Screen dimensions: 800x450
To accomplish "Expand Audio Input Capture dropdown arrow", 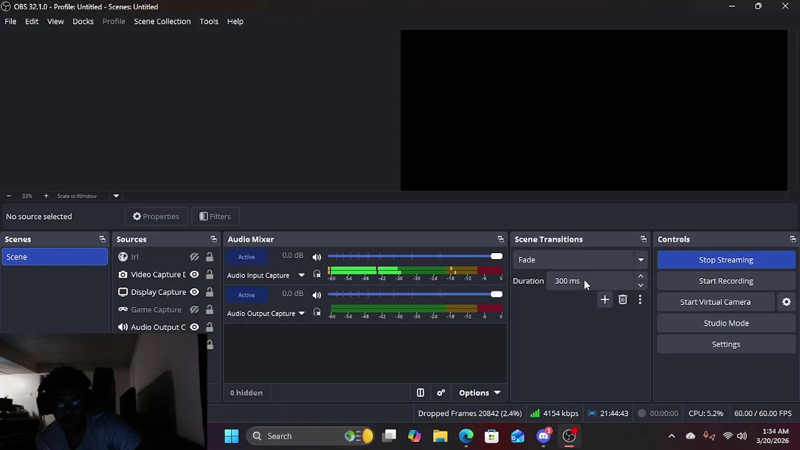I will pos(301,276).
